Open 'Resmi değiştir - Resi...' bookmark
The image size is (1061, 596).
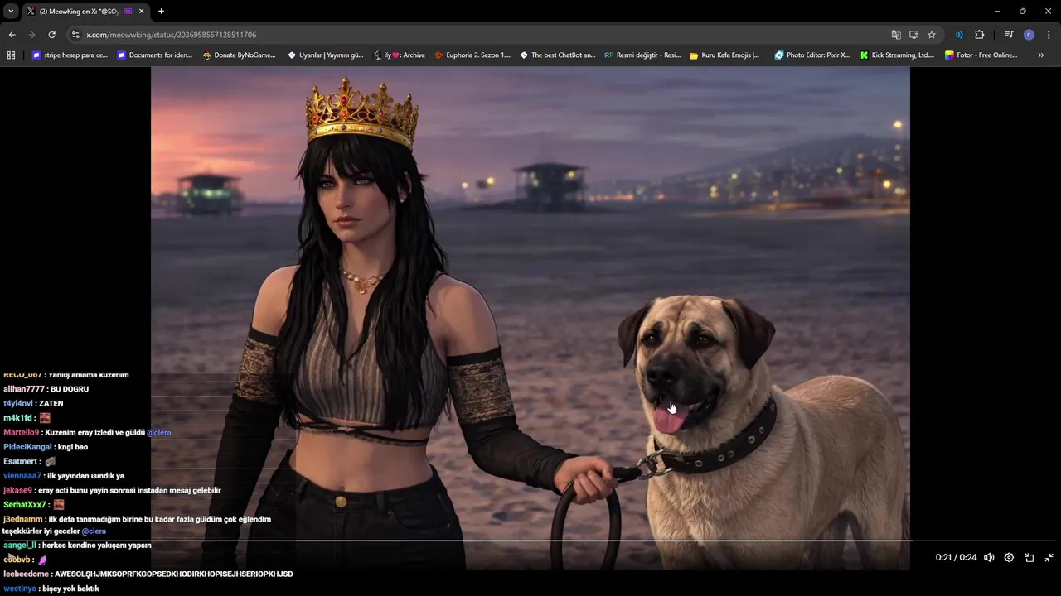(642, 55)
